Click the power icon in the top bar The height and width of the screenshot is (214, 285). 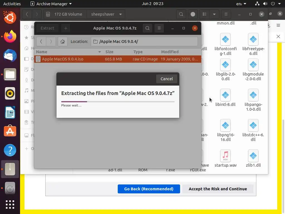(x=273, y=4)
